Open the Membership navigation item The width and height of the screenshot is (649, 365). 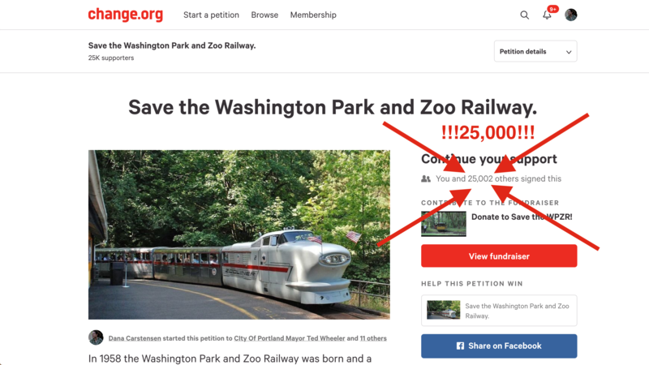(313, 15)
